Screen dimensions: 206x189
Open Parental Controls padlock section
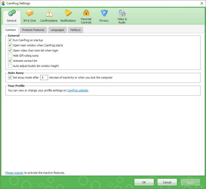pyautogui.click(x=86, y=17)
